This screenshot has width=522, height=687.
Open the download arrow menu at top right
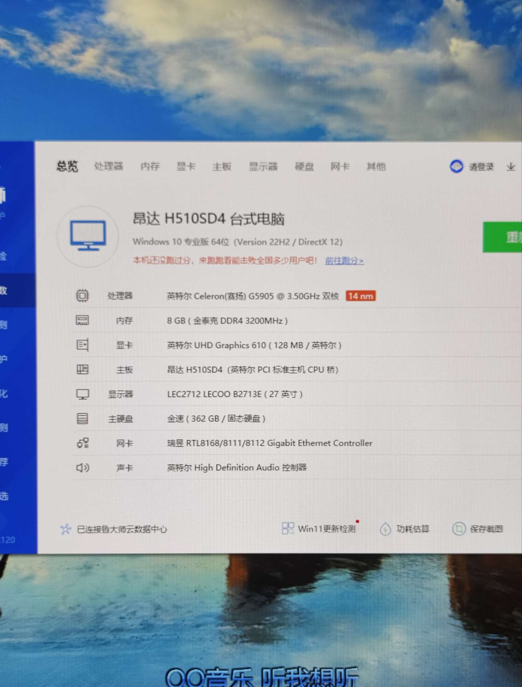tap(511, 167)
